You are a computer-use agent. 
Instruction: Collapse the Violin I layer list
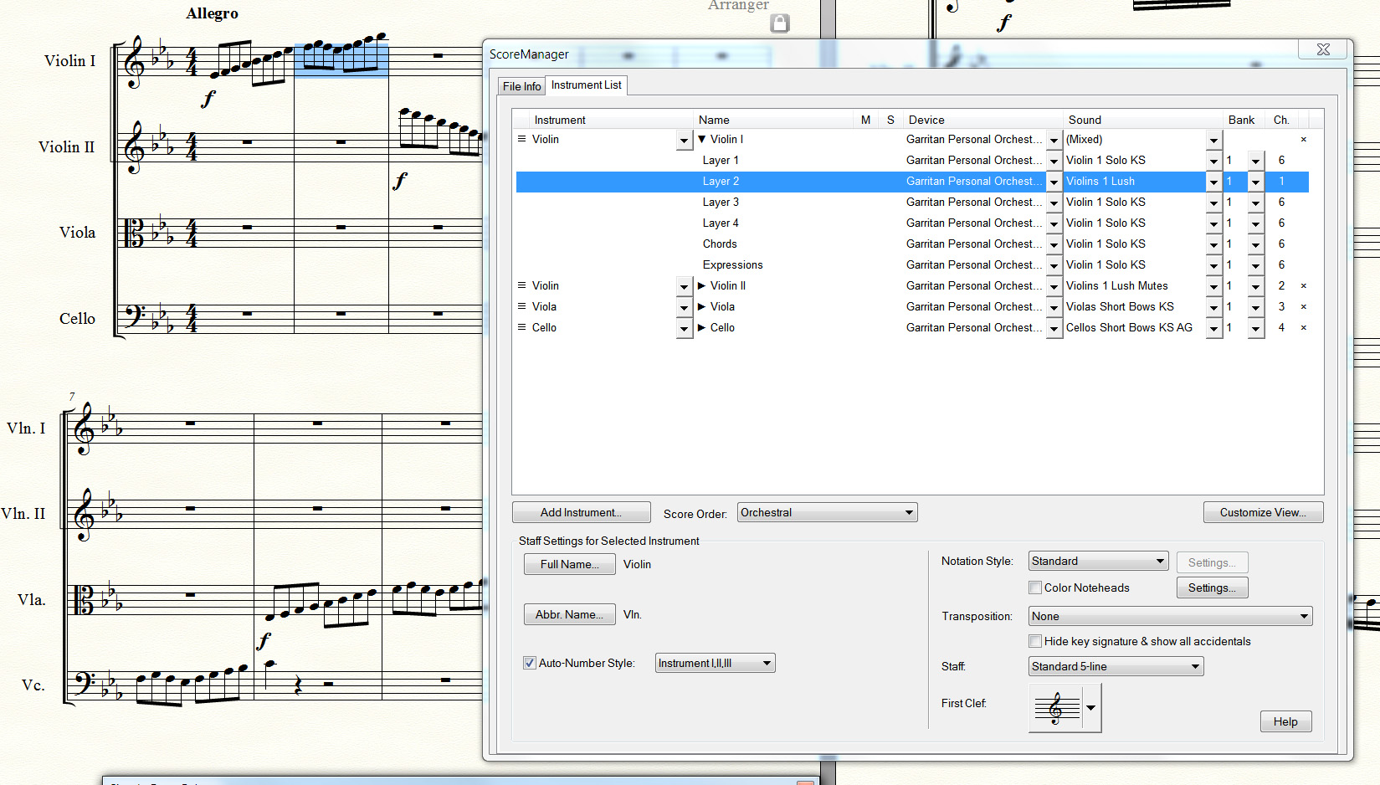702,139
